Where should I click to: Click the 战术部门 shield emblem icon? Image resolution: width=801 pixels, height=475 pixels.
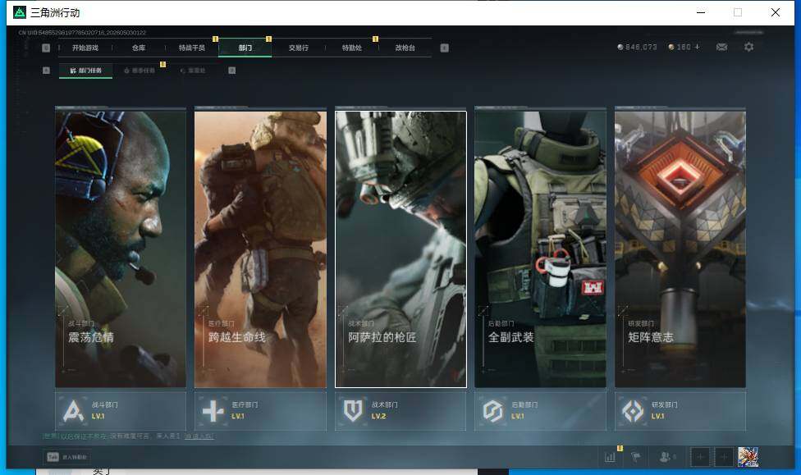[353, 411]
